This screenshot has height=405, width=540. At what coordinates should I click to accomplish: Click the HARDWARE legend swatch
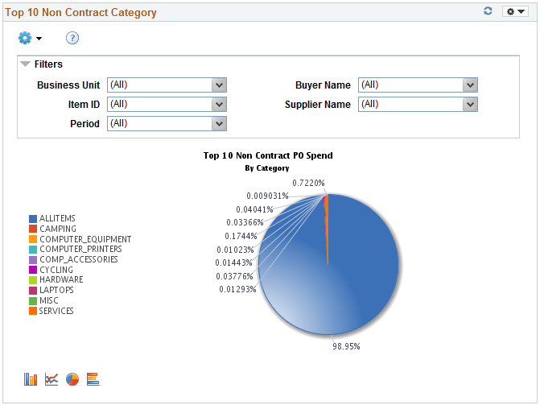pyautogui.click(x=33, y=280)
